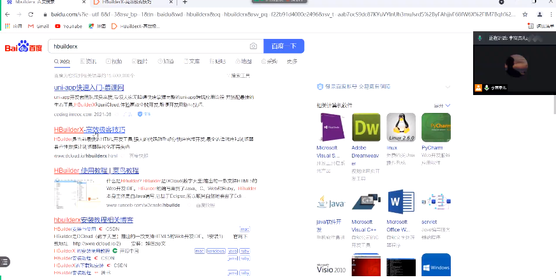Select the 图片 search tab
The height and width of the screenshot is (280, 556).
[140, 61]
